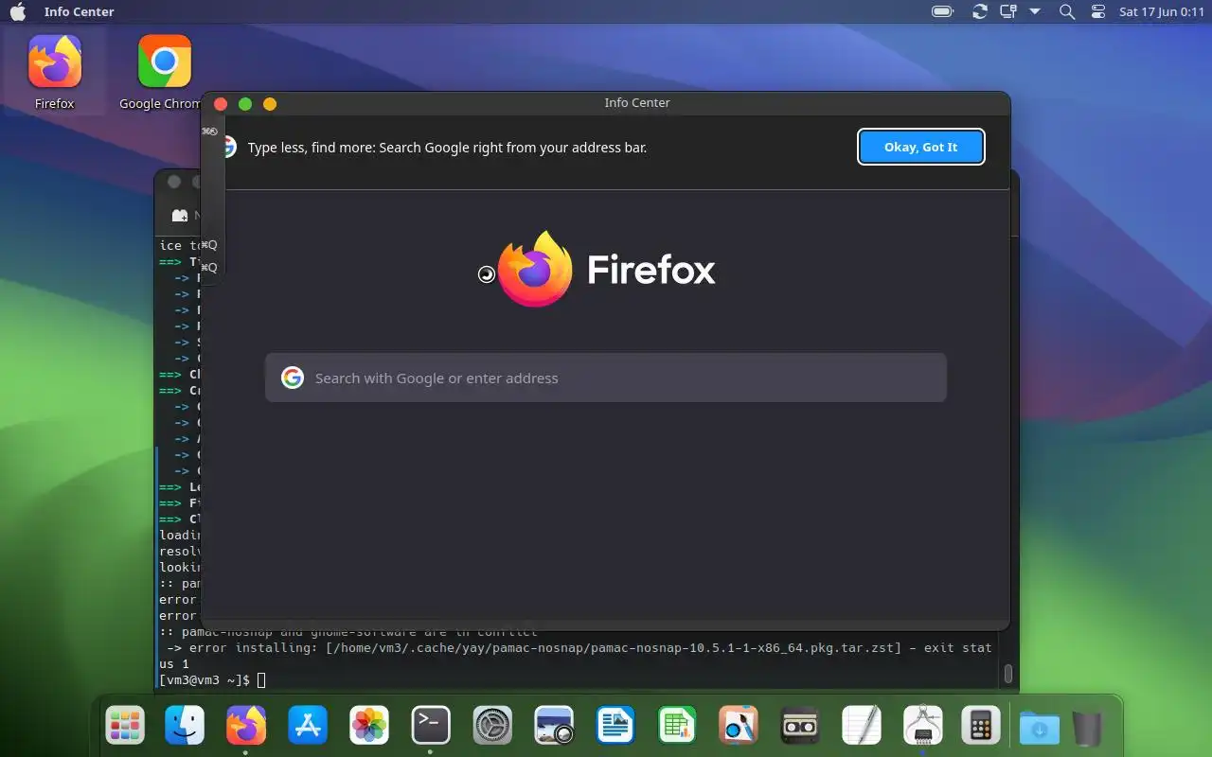Image resolution: width=1212 pixels, height=757 pixels.
Task: Open Finder from the dock
Action: (x=185, y=726)
